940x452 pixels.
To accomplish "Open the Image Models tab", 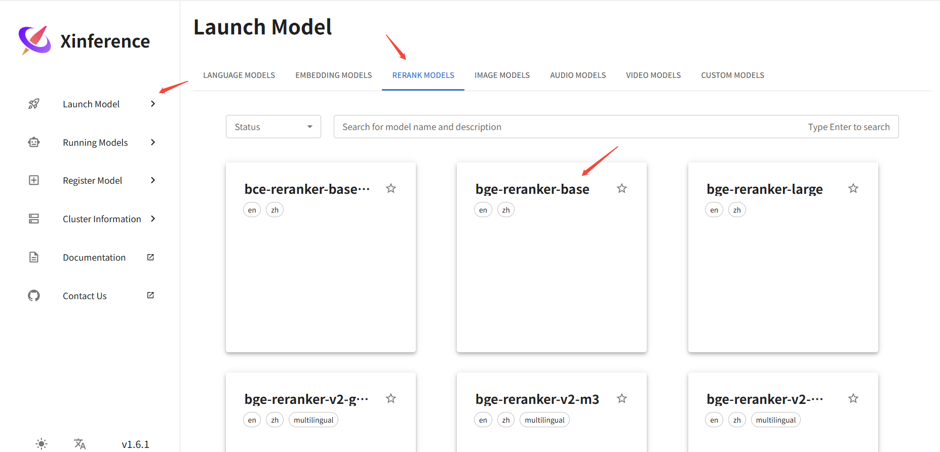I will tap(502, 75).
